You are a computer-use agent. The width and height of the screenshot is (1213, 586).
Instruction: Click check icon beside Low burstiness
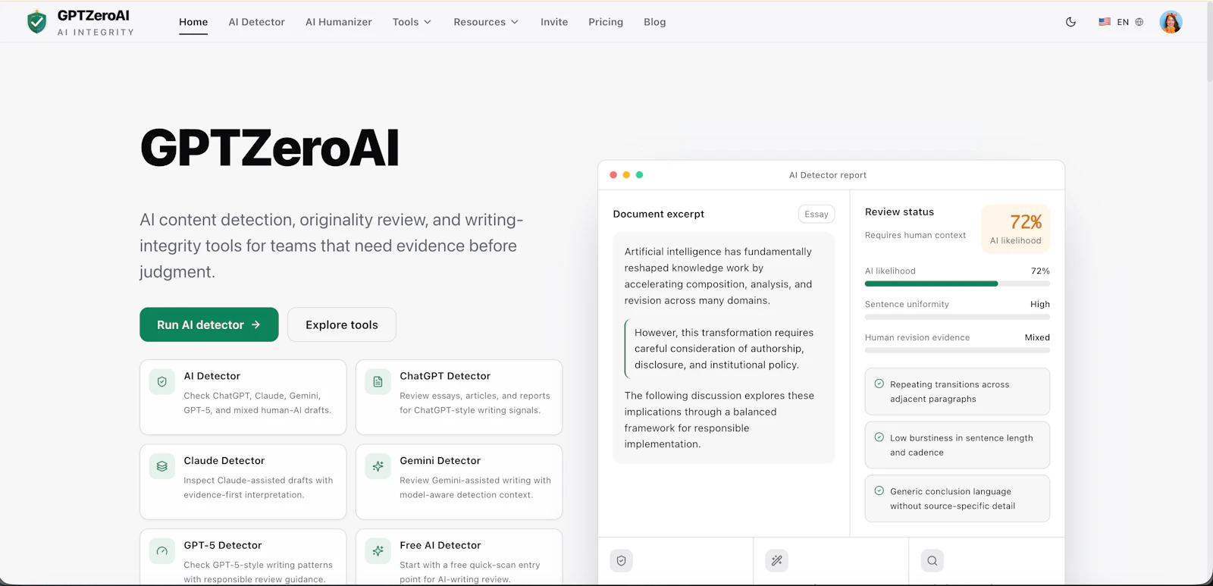(879, 437)
